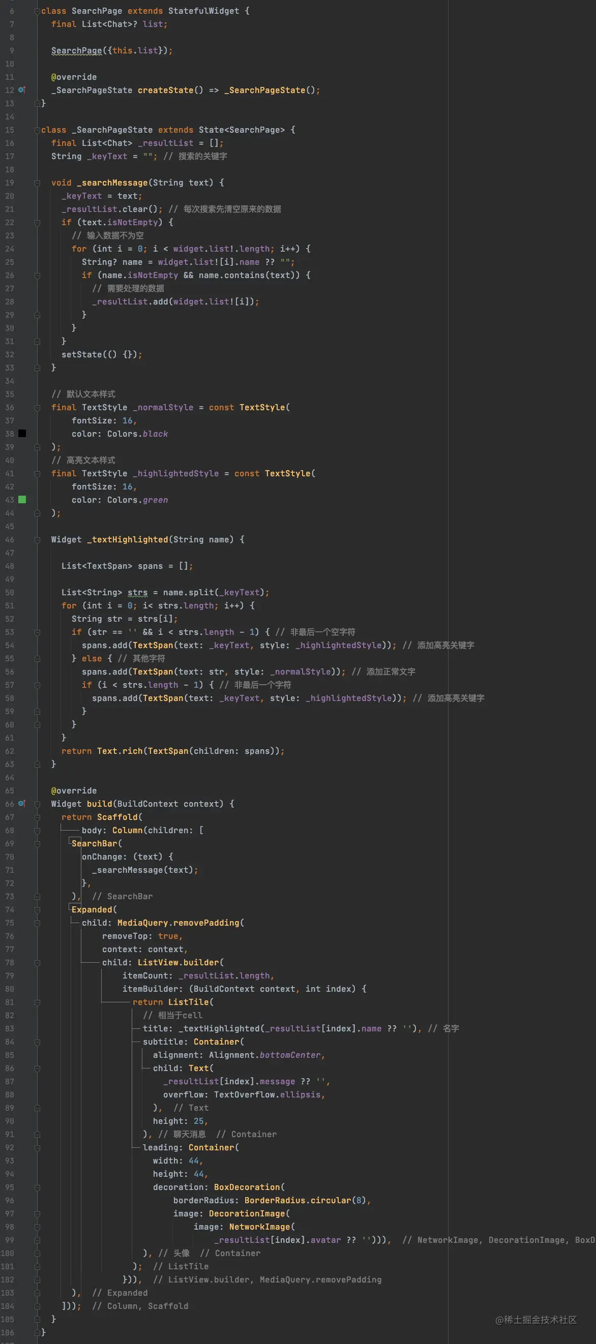This screenshot has width=596, height=1344.
Task: Click Text.rich in the return statement
Action: [x=120, y=751]
